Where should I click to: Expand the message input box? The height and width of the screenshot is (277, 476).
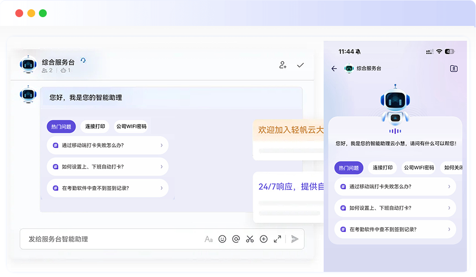click(277, 239)
